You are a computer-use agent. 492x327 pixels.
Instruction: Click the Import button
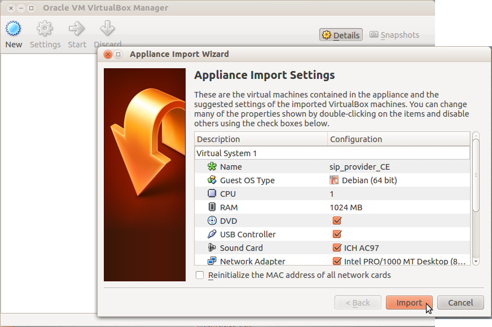[409, 303]
